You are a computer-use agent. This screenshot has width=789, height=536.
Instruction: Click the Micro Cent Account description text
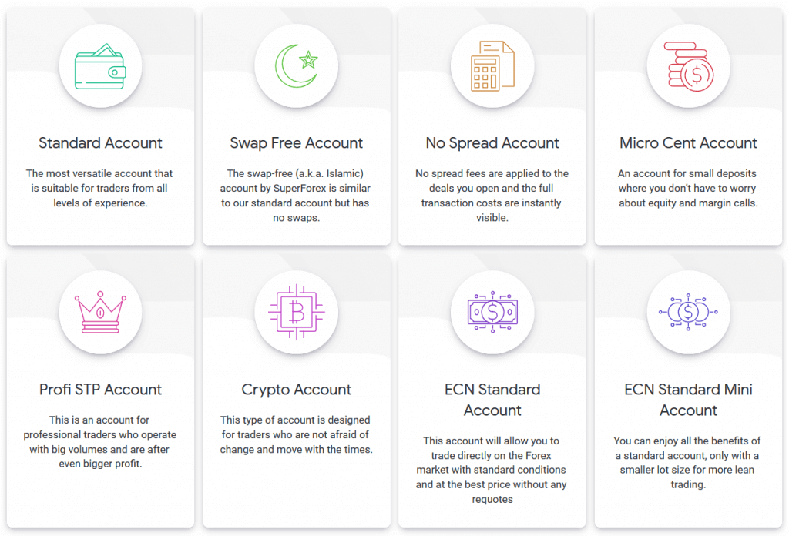coord(688,188)
